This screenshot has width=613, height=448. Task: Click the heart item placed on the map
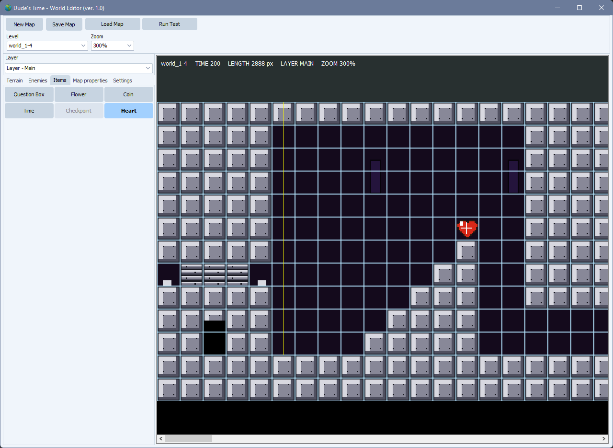(x=467, y=229)
